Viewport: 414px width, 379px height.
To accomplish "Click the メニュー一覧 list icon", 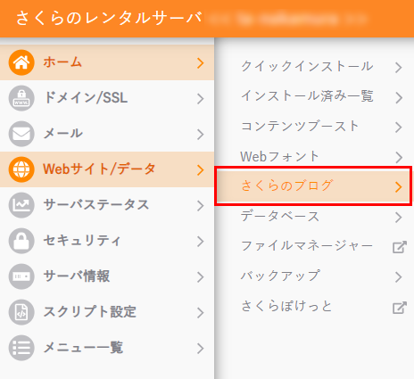I will [21, 348].
